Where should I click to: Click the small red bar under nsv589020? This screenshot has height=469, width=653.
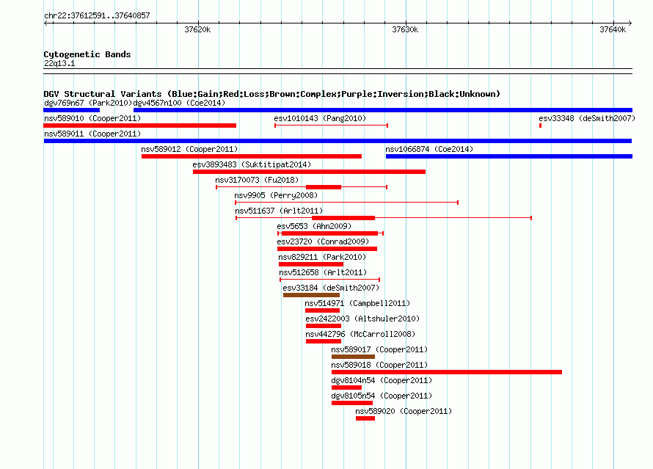point(365,418)
